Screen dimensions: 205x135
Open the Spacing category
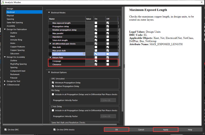pyautogui.click(x=10, y=19)
